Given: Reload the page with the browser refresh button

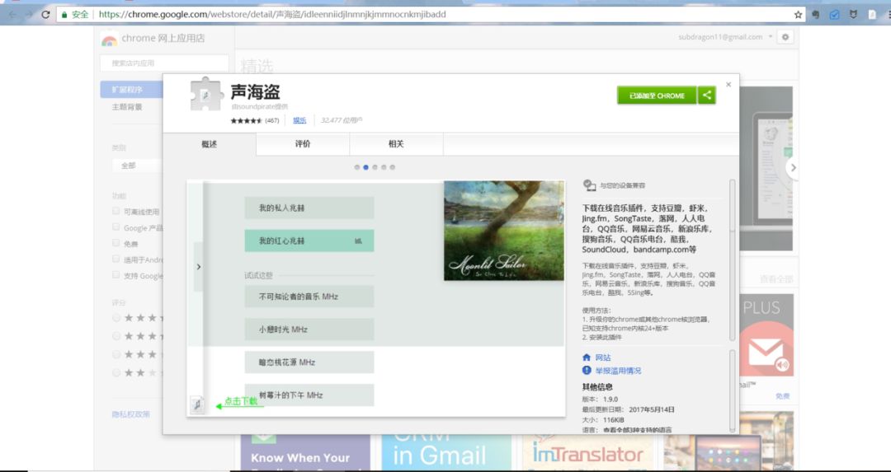Looking at the screenshot, I should click(46, 15).
